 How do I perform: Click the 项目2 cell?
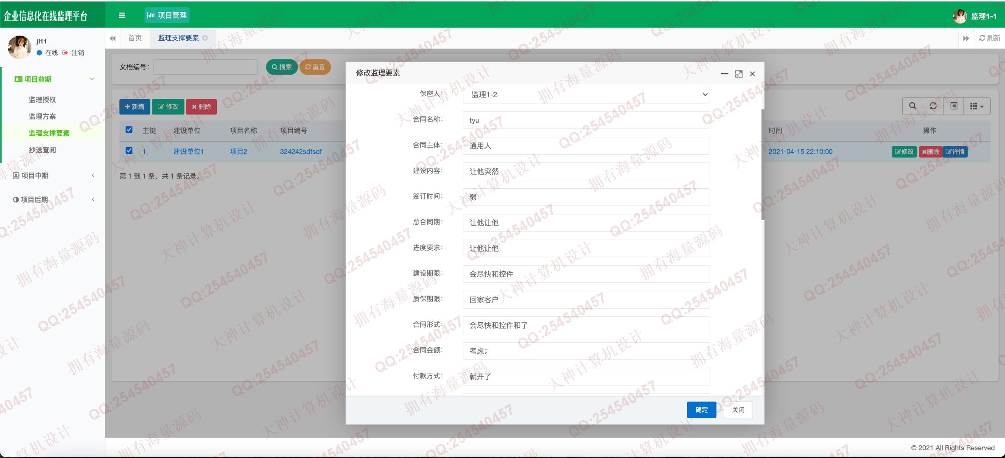click(238, 151)
